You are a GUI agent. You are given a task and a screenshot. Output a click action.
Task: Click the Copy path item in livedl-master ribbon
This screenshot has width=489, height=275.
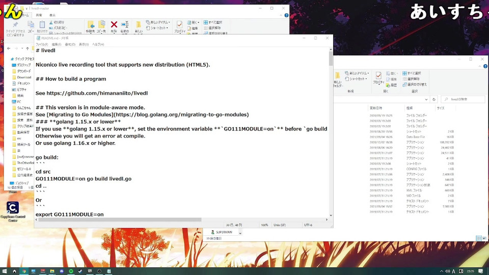tap(58, 28)
